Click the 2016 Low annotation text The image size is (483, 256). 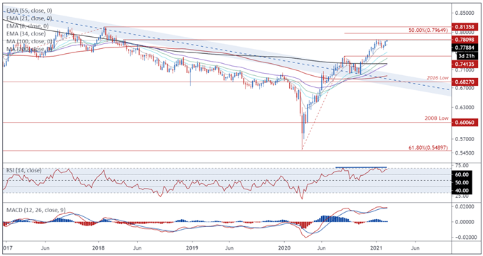[438, 78]
